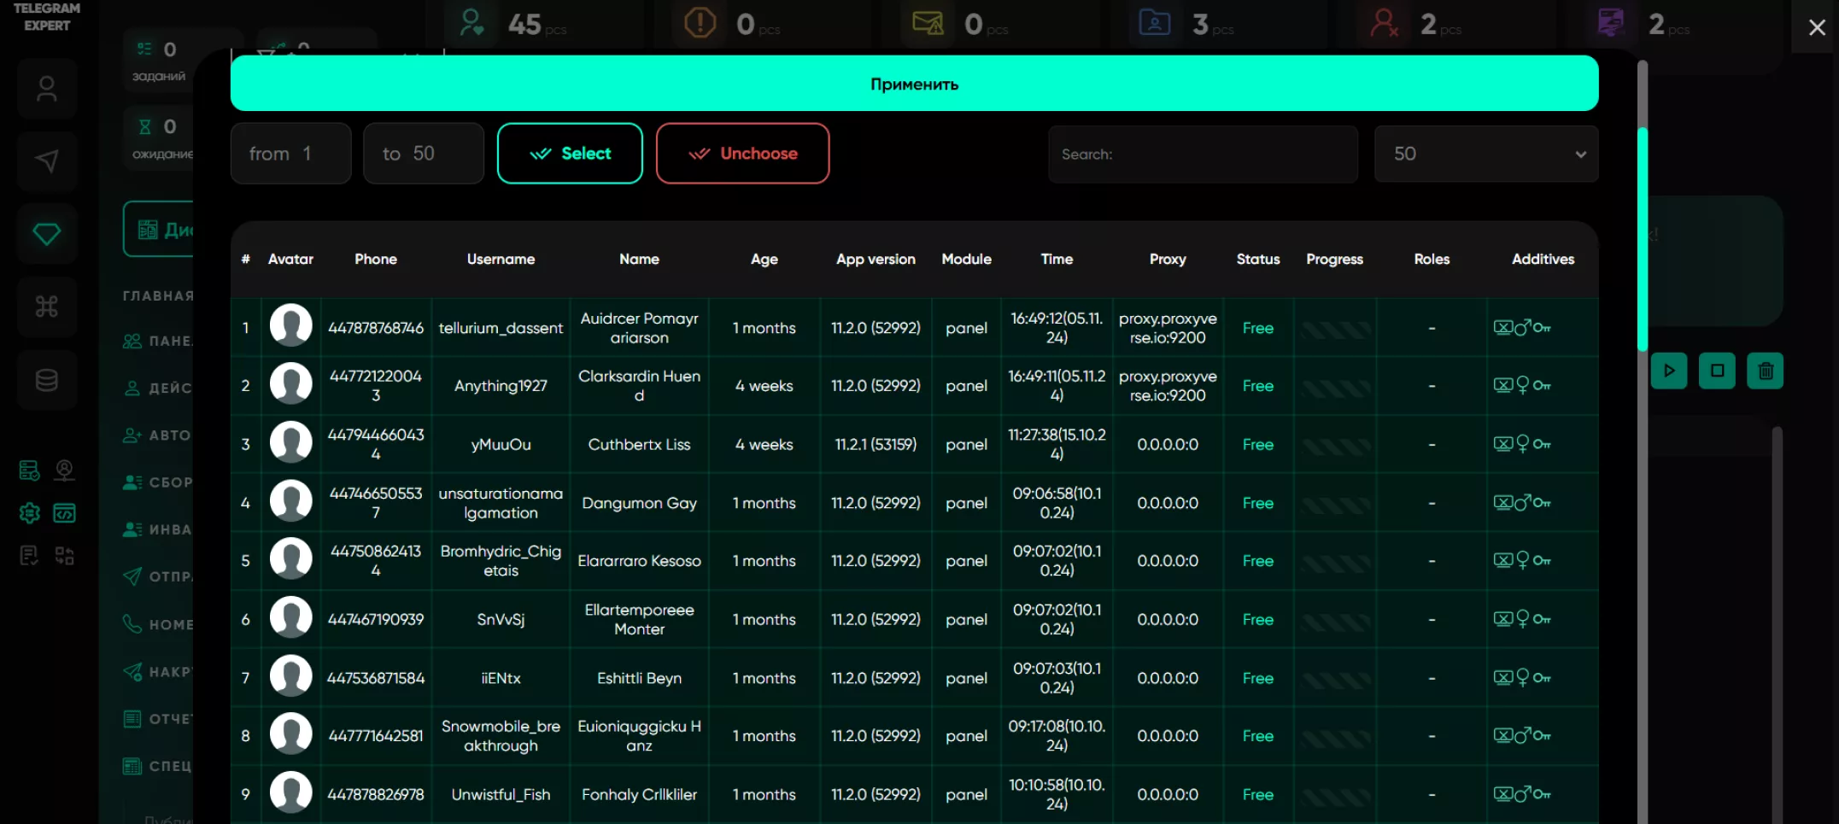Click the Phone column header
This screenshot has width=1839, height=824.
[x=376, y=259]
